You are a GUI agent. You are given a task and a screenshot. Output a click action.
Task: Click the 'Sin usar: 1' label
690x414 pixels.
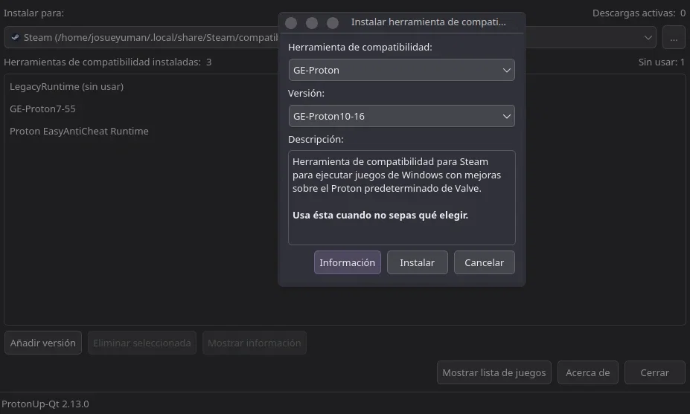(662, 62)
